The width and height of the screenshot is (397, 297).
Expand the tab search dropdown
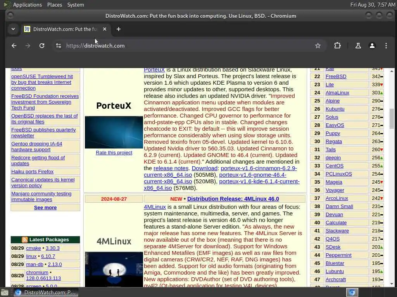[x=13, y=29]
